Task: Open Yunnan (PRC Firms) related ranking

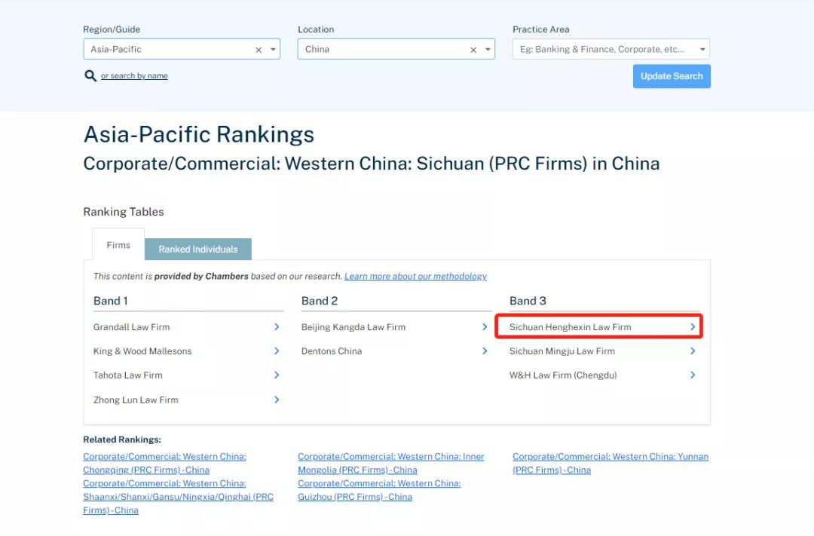Action: click(610, 463)
